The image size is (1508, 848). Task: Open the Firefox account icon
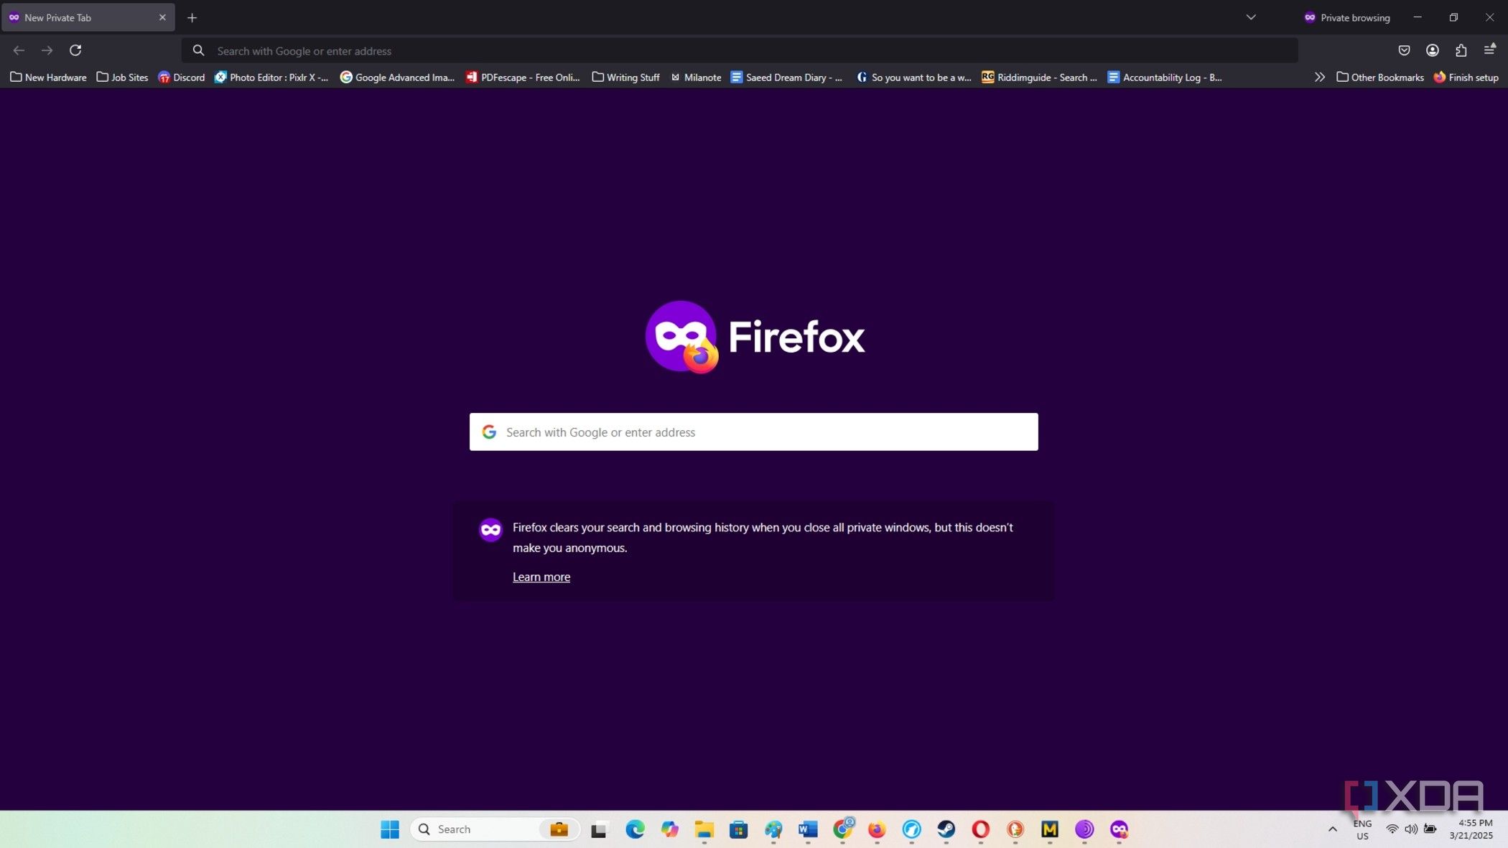(x=1433, y=50)
